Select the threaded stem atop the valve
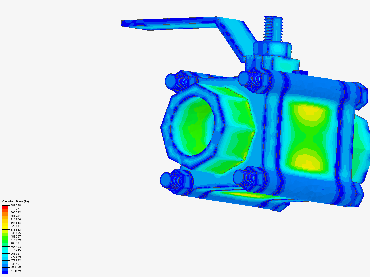 (273, 28)
